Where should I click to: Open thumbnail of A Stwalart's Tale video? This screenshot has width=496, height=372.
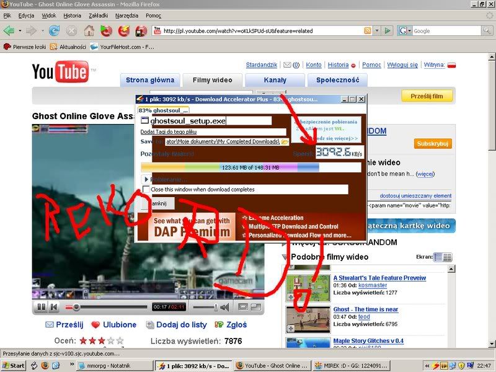coord(308,288)
